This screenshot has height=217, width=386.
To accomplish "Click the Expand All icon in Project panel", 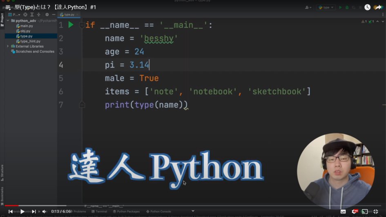I will click(x=32, y=15).
